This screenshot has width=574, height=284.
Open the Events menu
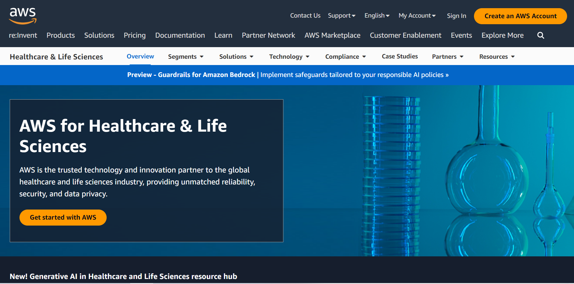click(x=461, y=35)
